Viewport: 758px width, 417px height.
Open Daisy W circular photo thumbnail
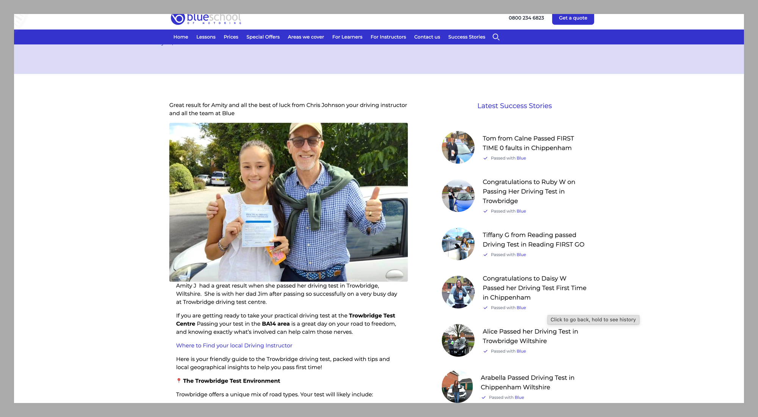458,292
